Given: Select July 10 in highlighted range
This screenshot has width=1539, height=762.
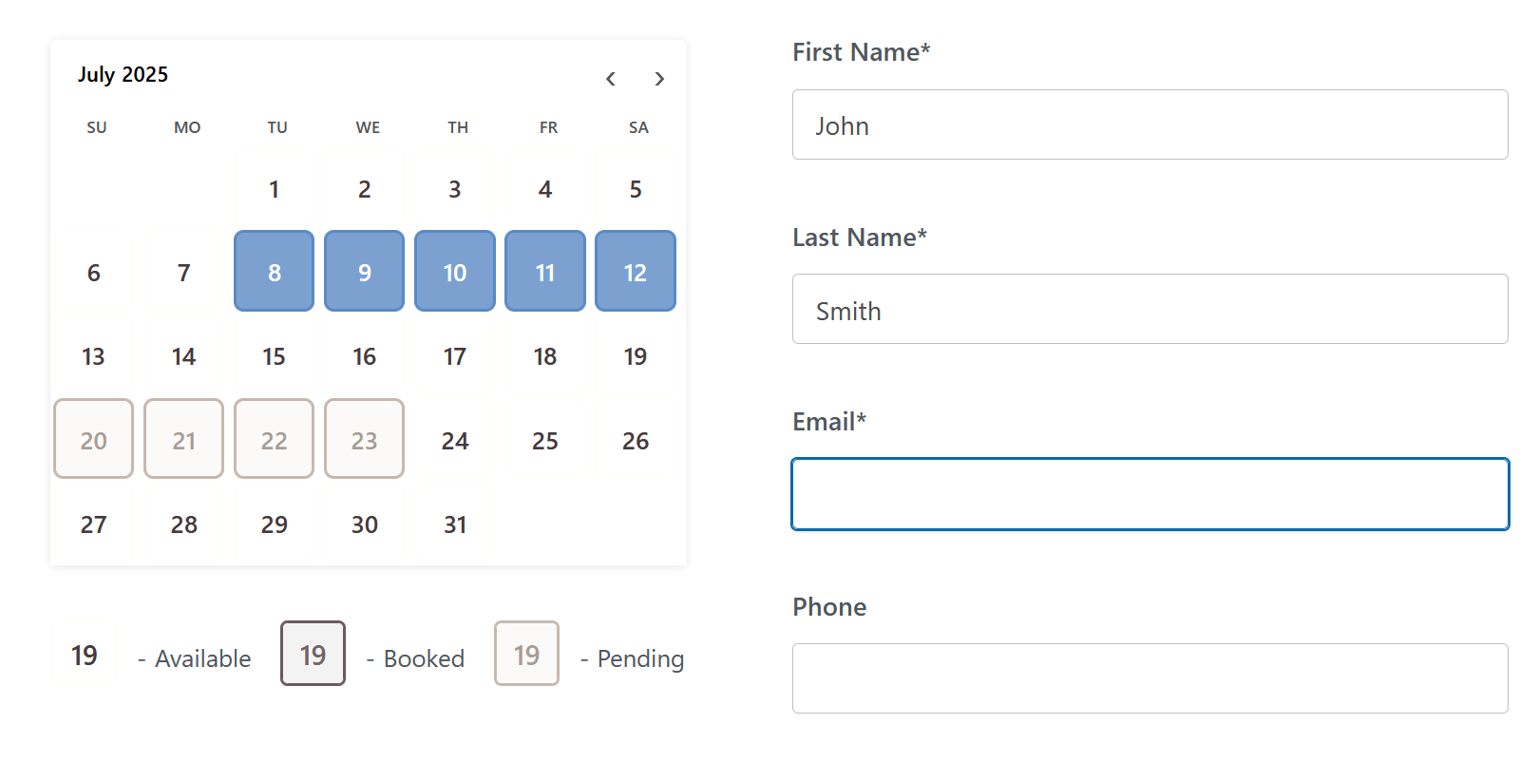Looking at the screenshot, I should (x=455, y=272).
